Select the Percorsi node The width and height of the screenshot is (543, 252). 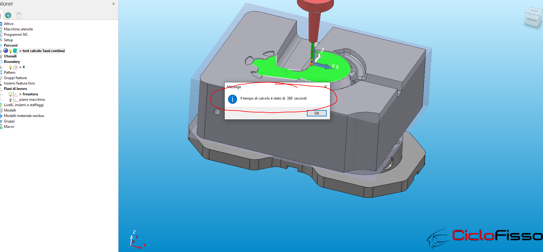pos(11,45)
